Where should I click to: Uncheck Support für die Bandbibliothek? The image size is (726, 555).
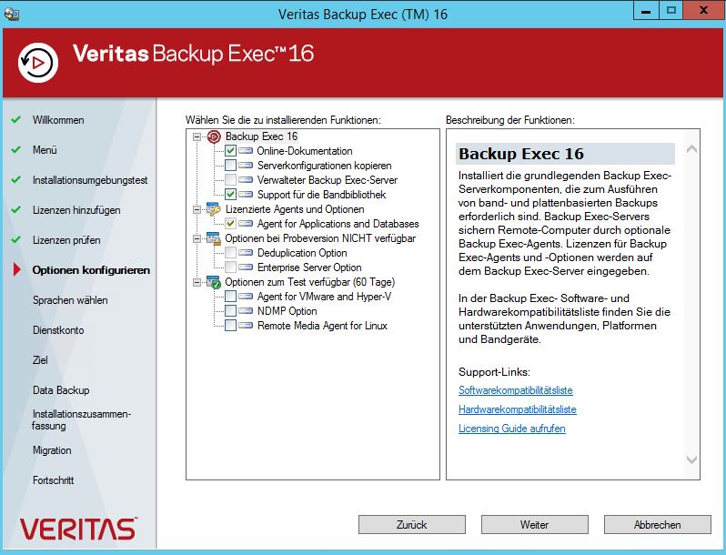click(230, 195)
